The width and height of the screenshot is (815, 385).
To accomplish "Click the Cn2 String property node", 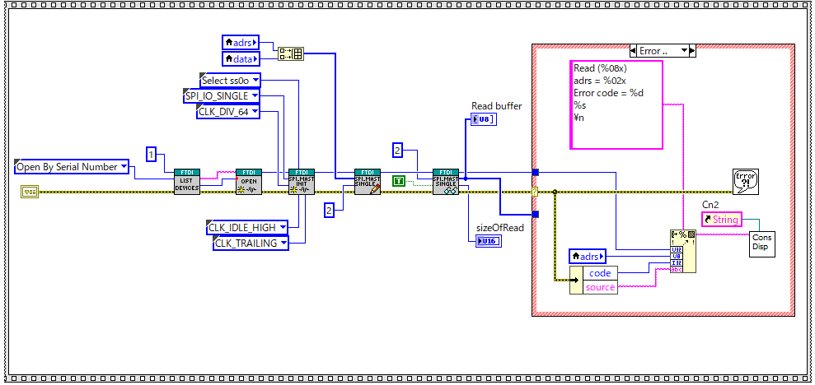I will 720,220.
